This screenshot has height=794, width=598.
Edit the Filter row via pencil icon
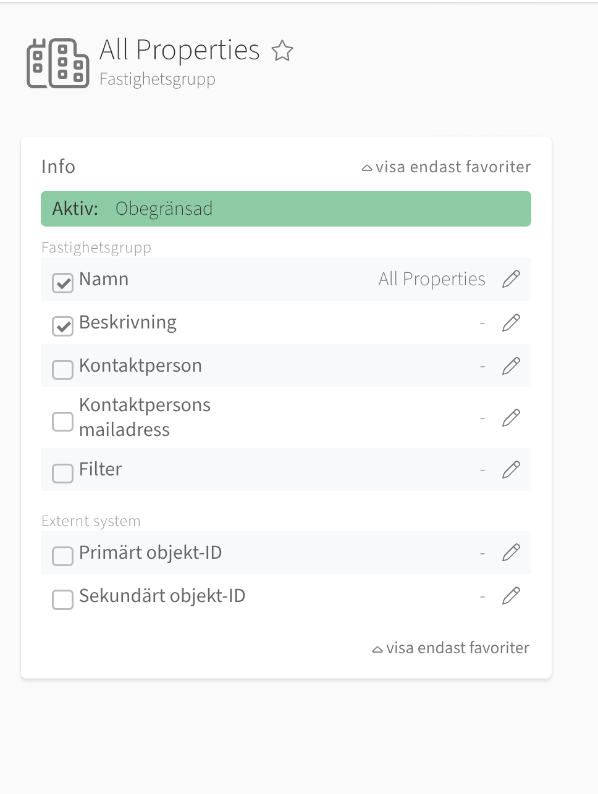click(511, 469)
